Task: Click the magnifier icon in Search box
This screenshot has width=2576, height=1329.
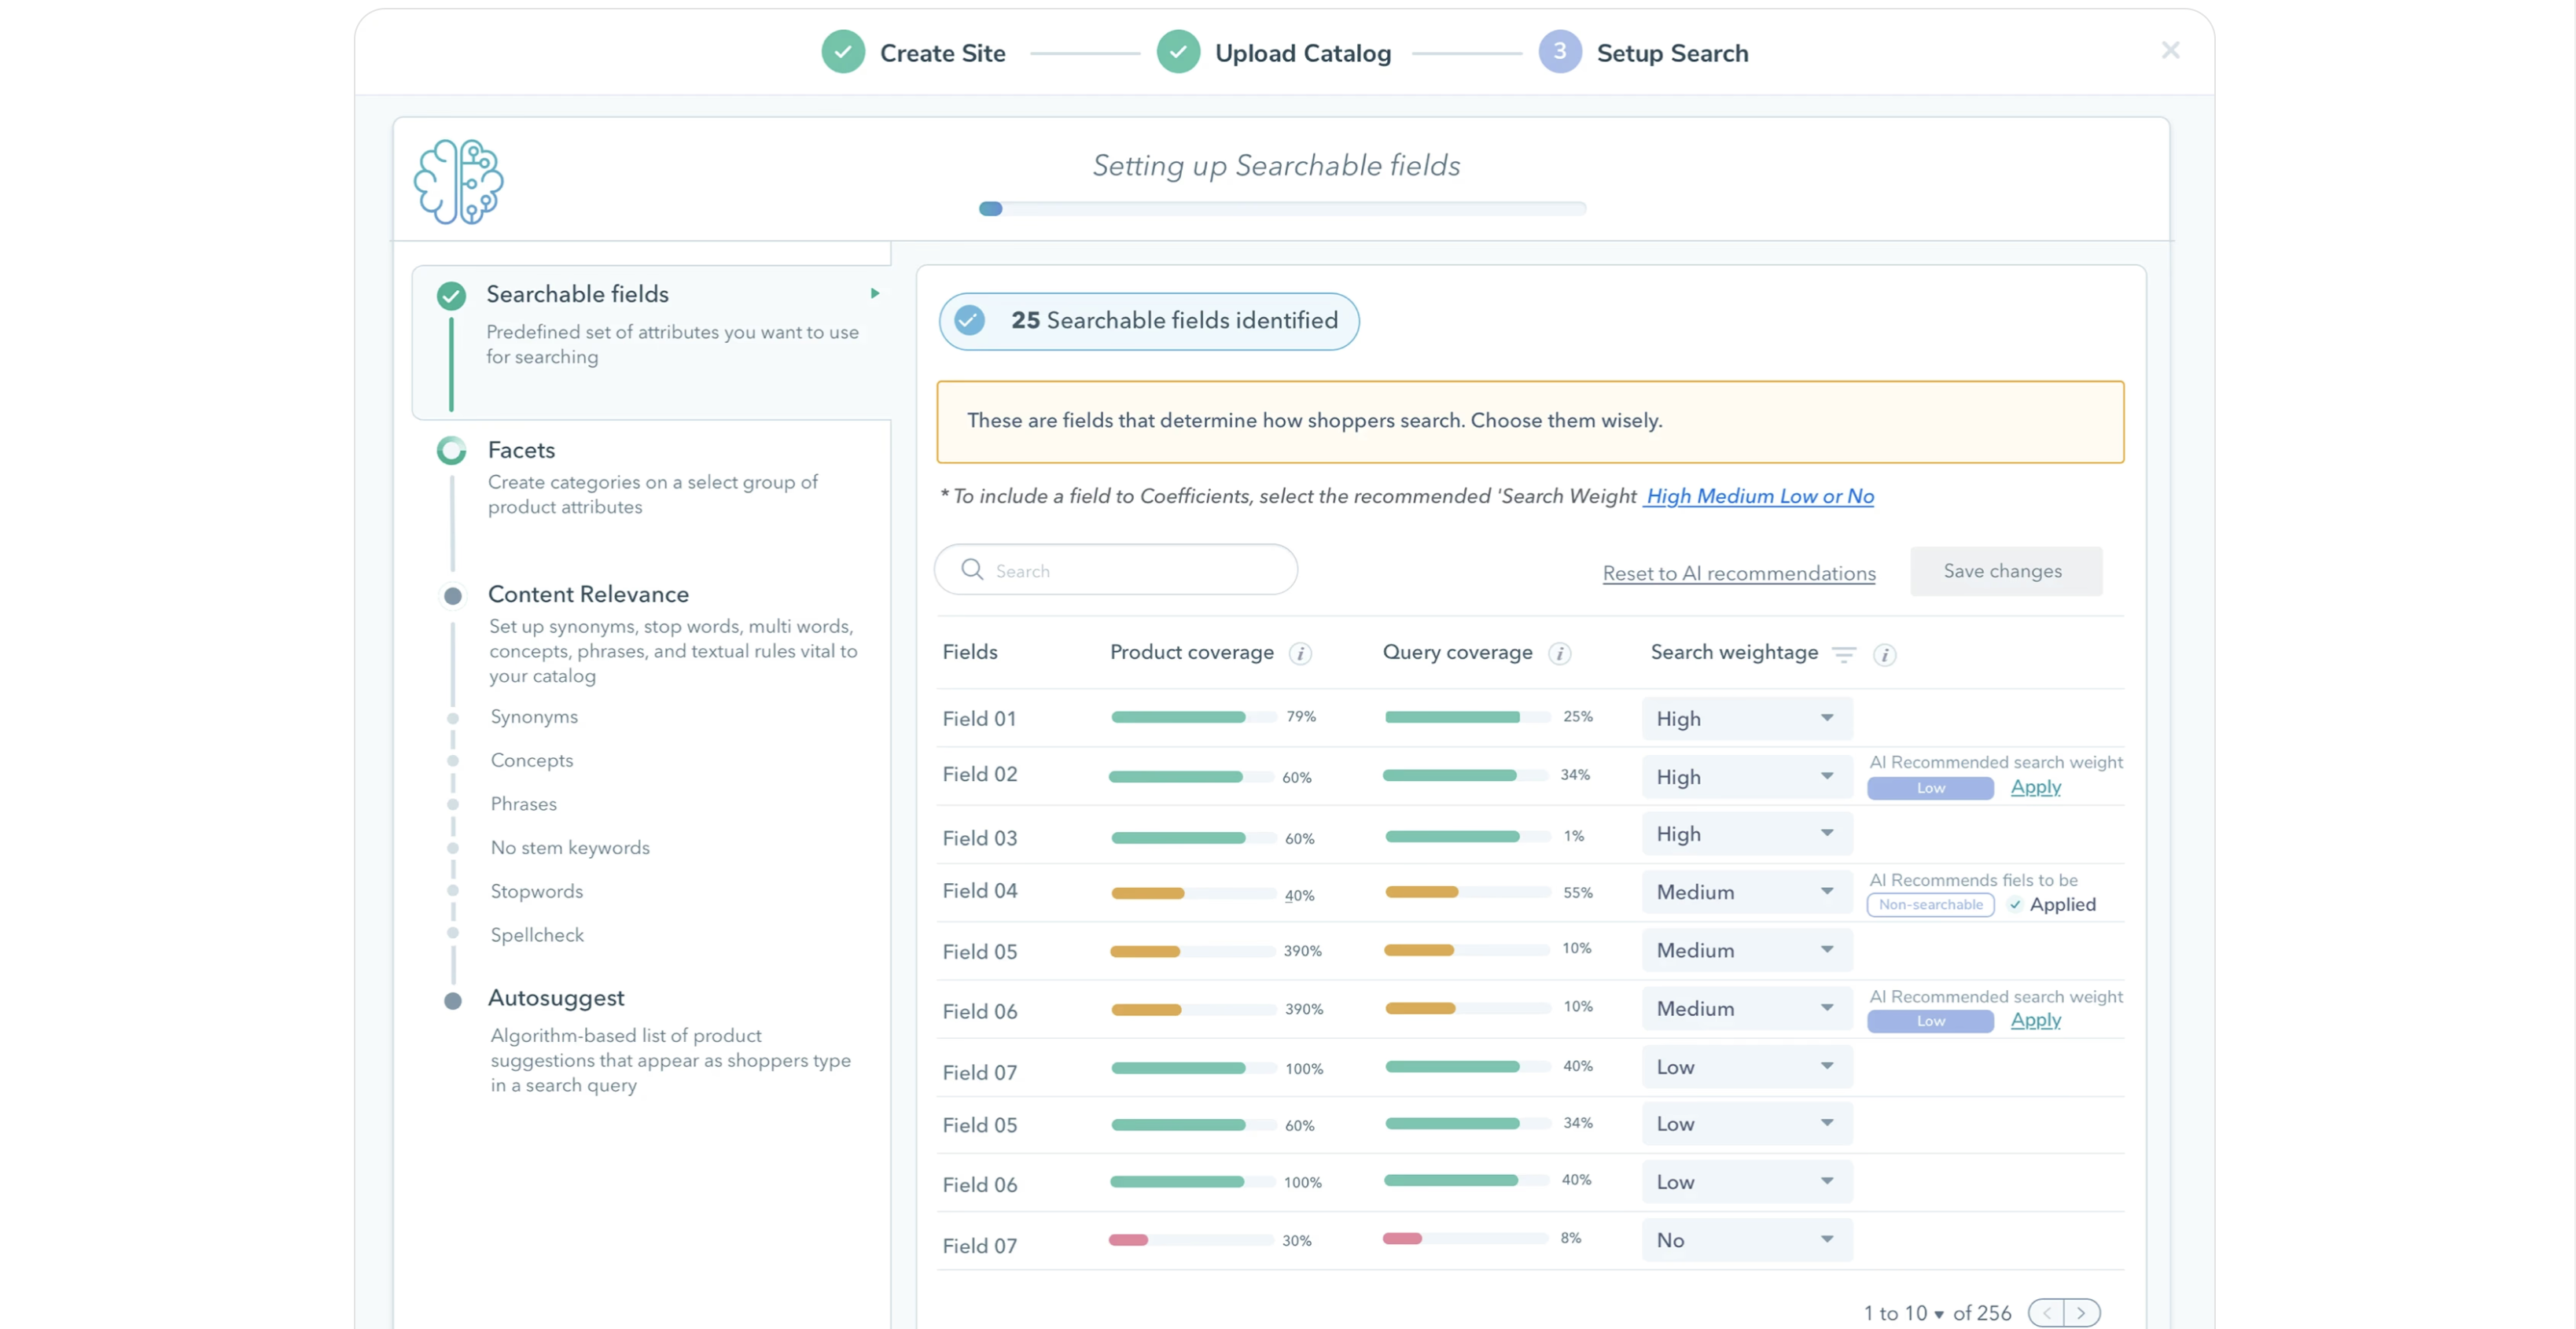Action: (972, 569)
